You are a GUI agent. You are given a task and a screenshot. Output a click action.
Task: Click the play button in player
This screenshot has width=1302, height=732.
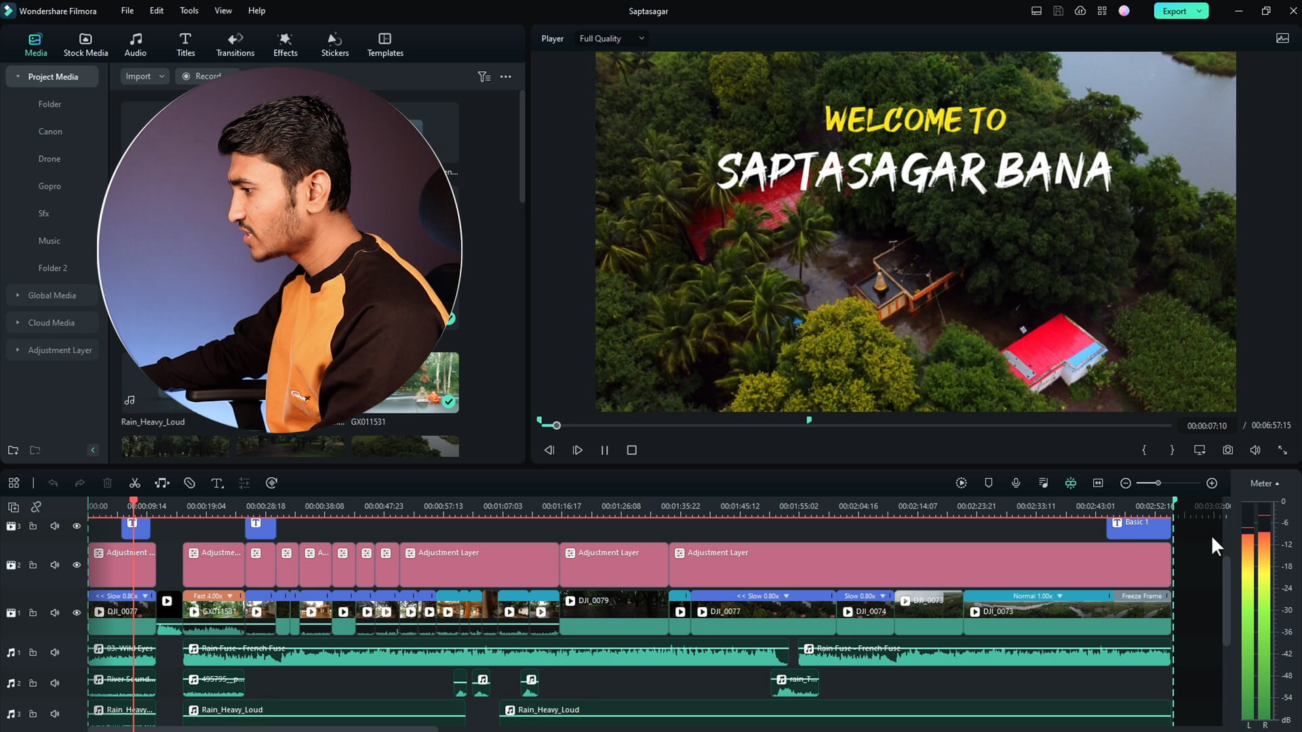pyautogui.click(x=577, y=450)
